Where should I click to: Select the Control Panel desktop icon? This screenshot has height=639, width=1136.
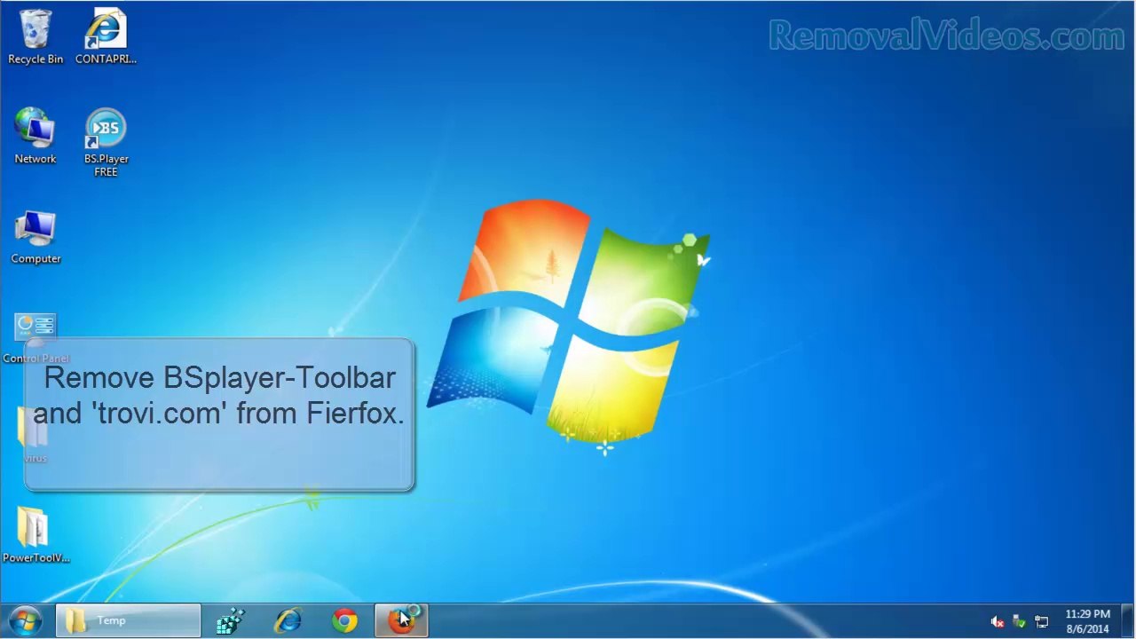tap(35, 337)
